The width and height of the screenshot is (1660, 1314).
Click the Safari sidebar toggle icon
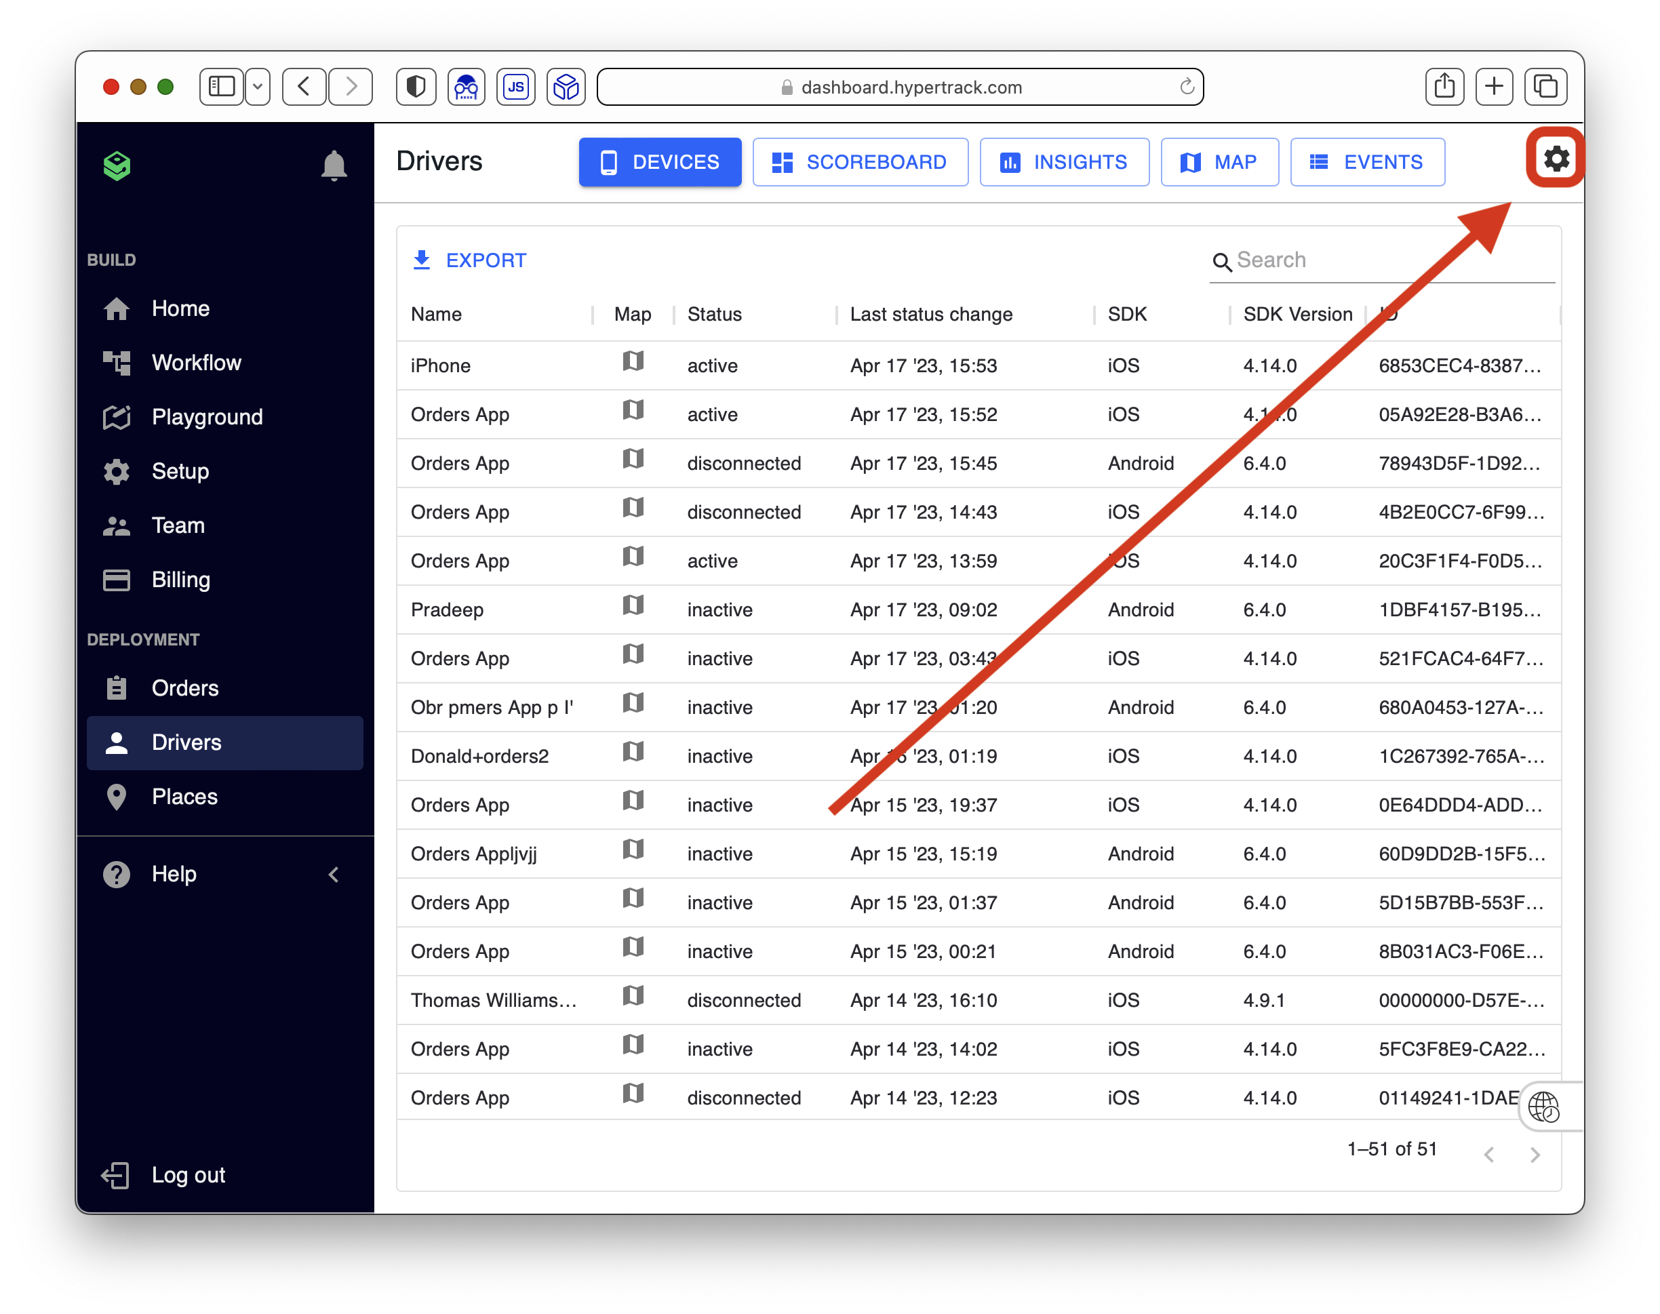[x=222, y=86]
